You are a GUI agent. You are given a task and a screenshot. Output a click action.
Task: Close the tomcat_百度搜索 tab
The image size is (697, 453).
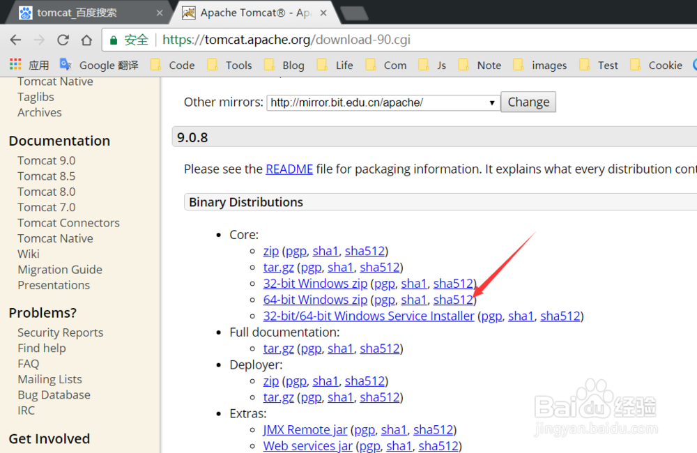pos(159,13)
